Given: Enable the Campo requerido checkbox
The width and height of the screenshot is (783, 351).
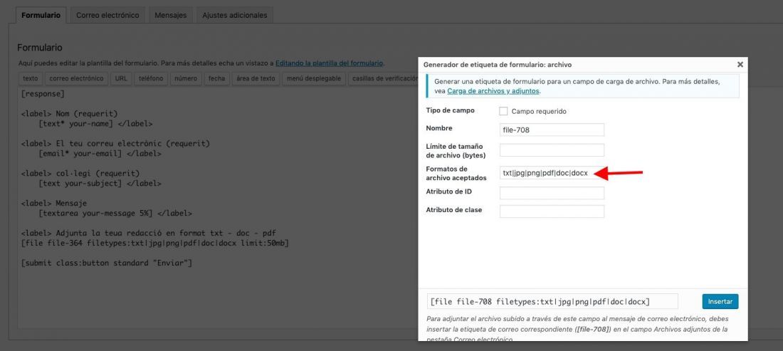Looking at the screenshot, I should pos(503,111).
